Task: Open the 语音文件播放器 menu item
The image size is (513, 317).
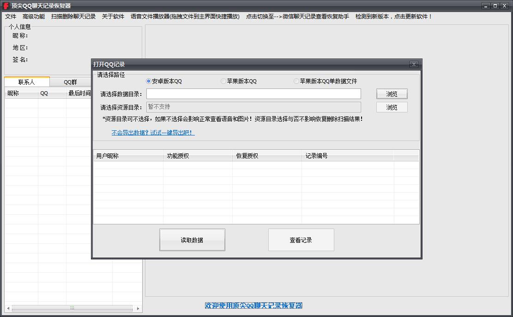Action: [185, 16]
